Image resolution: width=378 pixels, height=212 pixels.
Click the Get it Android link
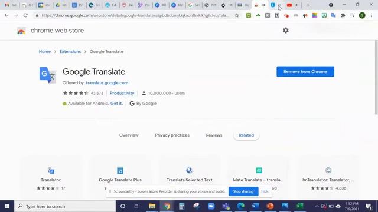click(x=116, y=104)
